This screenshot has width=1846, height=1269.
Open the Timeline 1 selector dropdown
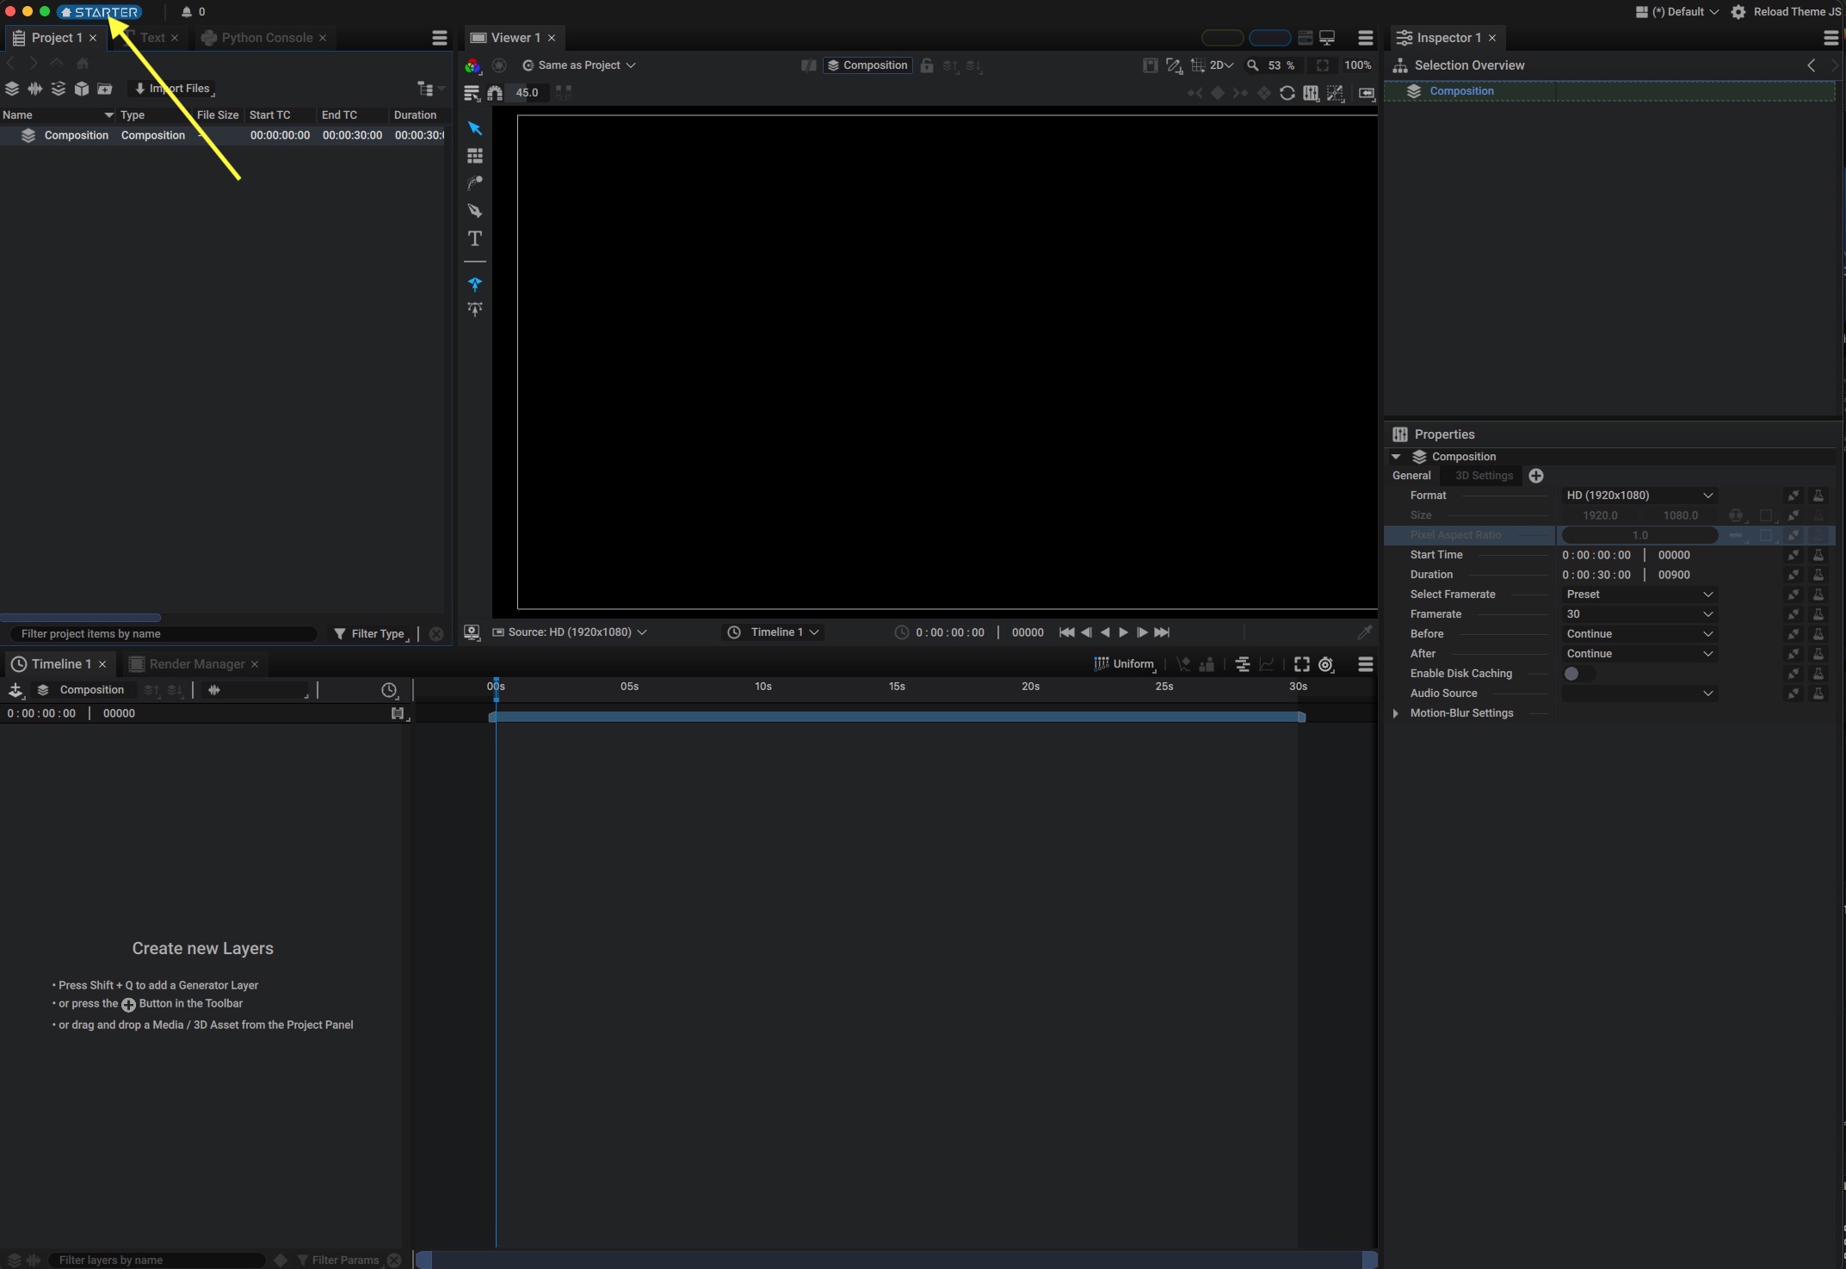click(x=775, y=632)
